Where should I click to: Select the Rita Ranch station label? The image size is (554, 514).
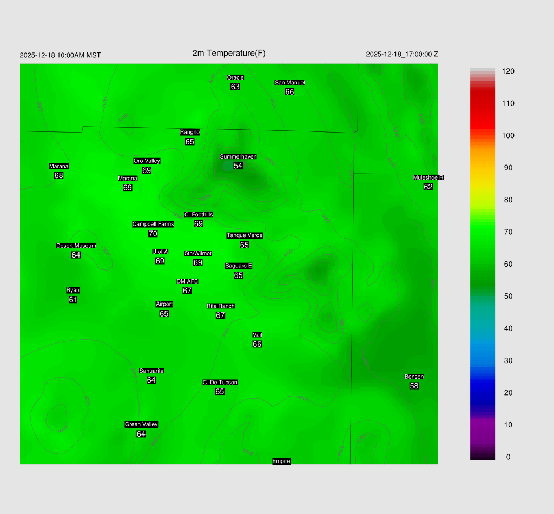pyautogui.click(x=221, y=306)
